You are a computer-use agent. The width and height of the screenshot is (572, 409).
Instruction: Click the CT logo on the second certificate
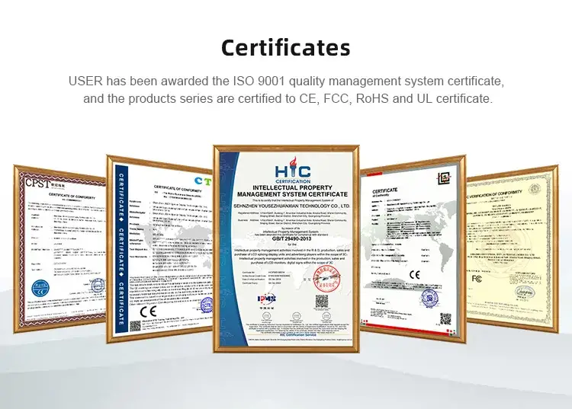(203, 181)
